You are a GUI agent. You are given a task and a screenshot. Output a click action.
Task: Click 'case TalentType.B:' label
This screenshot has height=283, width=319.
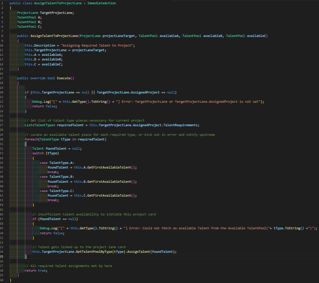click(x=57, y=177)
